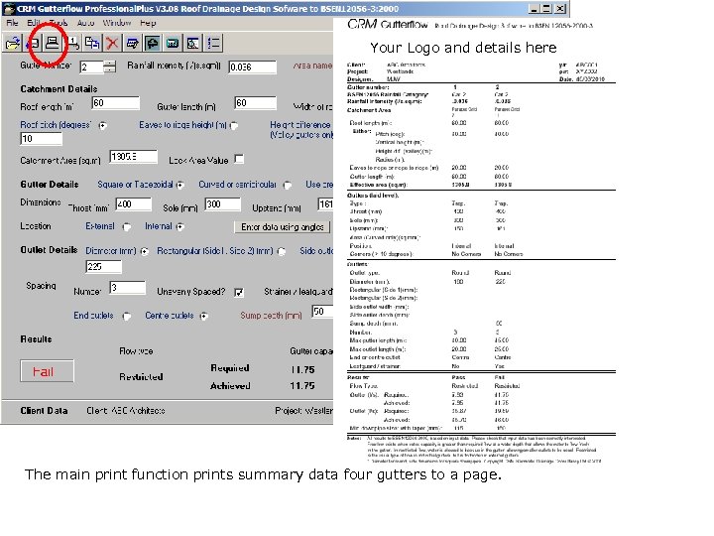Click the Catchment Area value field

tap(134, 157)
